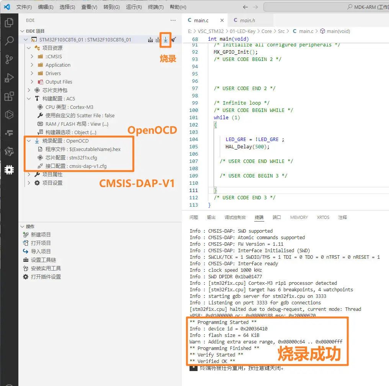Click the VS Code logo icon
The width and height of the screenshot is (389, 386).
pos(7,7)
